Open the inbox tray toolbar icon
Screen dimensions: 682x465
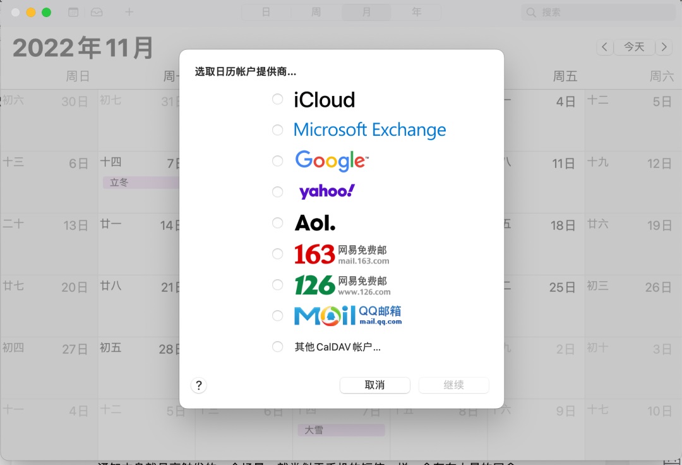click(x=97, y=12)
